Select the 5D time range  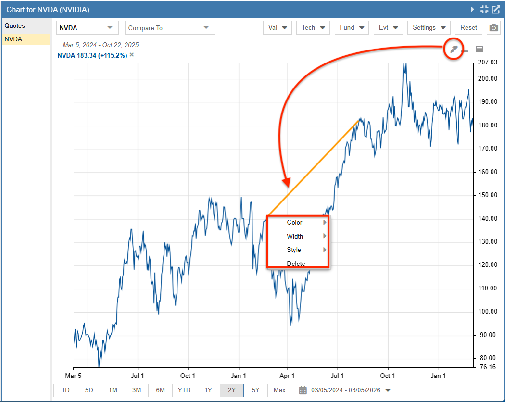click(89, 390)
